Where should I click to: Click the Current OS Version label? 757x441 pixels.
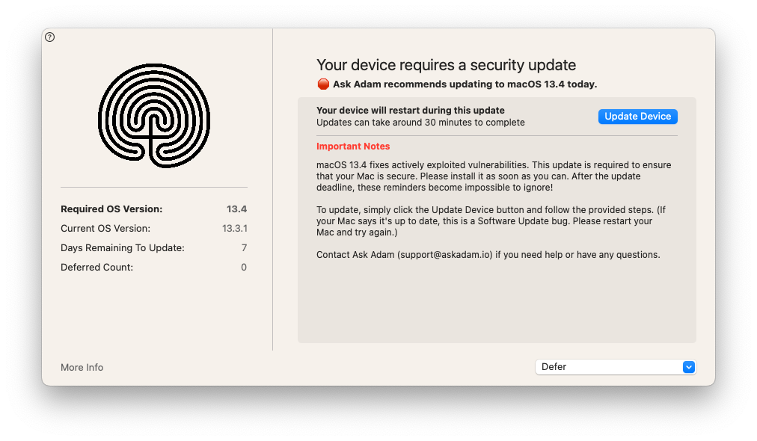(x=105, y=228)
